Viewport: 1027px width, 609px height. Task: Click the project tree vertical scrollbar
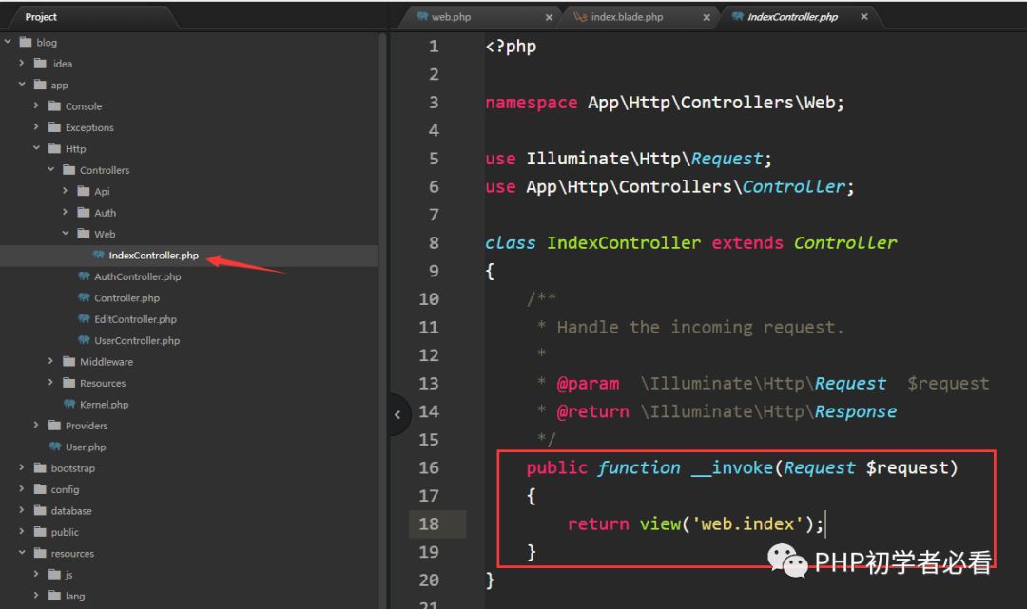coord(382,320)
